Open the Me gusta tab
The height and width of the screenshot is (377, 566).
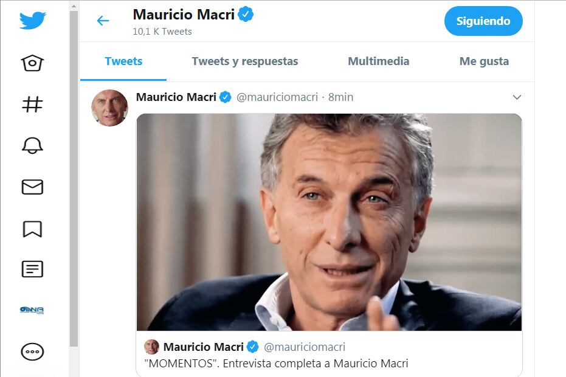click(x=484, y=61)
